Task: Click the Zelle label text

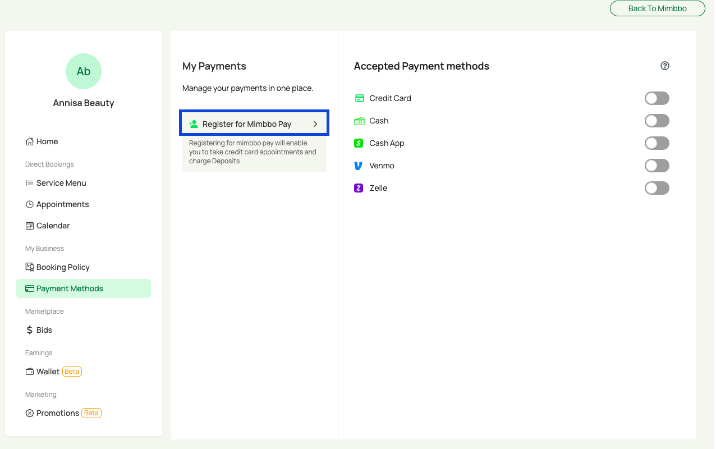Action: coord(378,188)
